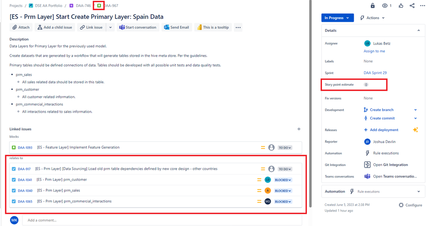Click the task checkbox icon for DAA-1041

[x=14, y=180]
